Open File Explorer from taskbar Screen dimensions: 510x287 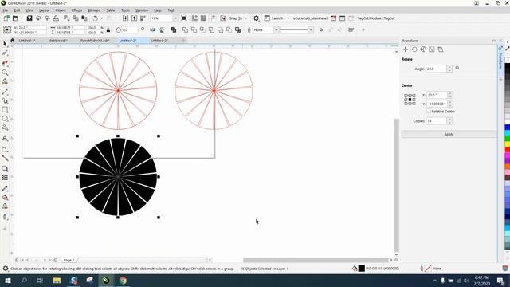click(x=57, y=281)
